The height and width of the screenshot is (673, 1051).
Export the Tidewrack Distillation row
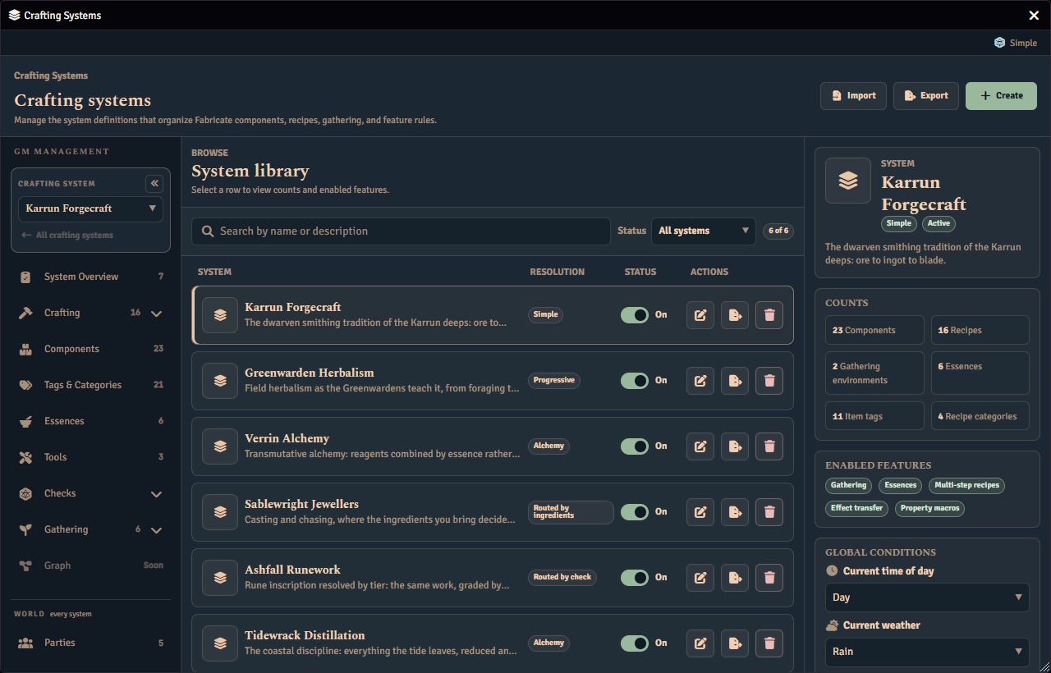(x=735, y=643)
